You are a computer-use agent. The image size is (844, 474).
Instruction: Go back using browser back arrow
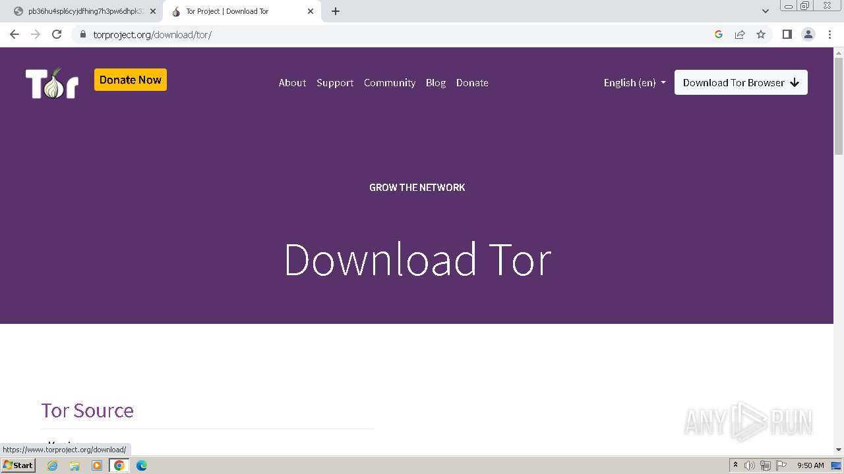15,34
